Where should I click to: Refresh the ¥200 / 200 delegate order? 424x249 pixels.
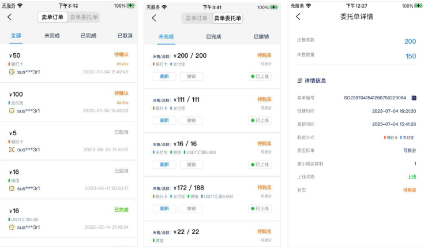pyautogui.click(x=164, y=76)
